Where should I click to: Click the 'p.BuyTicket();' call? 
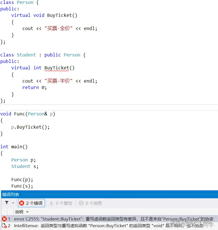[x=31, y=127]
